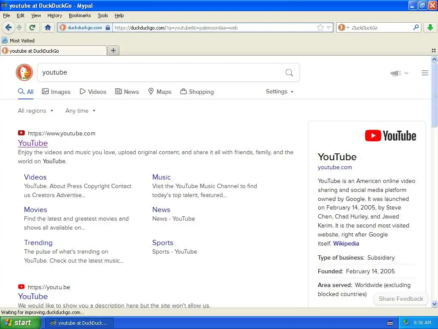Click the youtu.be result favicon
Image resolution: width=438 pixels, height=329 pixels.
21,287
